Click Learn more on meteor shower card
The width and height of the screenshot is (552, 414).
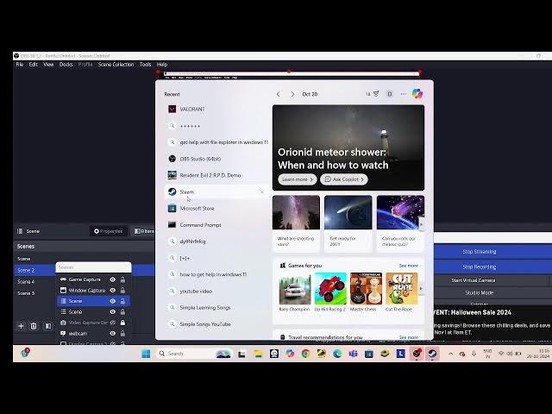(296, 179)
